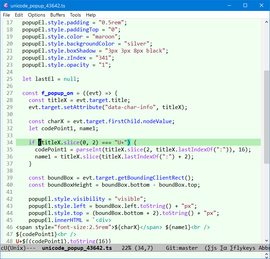
Task: Click boxShadow property on line 21
Action: pos(81,51)
